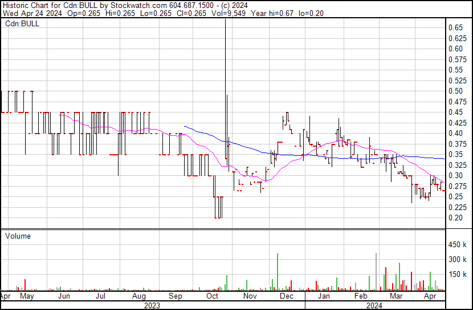473x310 pixels.
Task: Click the 0.475 price axis label
Action: click(x=458, y=102)
